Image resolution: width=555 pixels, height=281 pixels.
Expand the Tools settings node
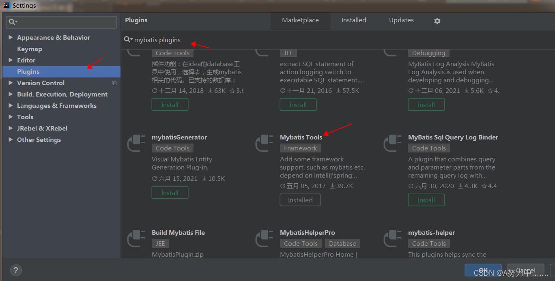[x=11, y=117]
